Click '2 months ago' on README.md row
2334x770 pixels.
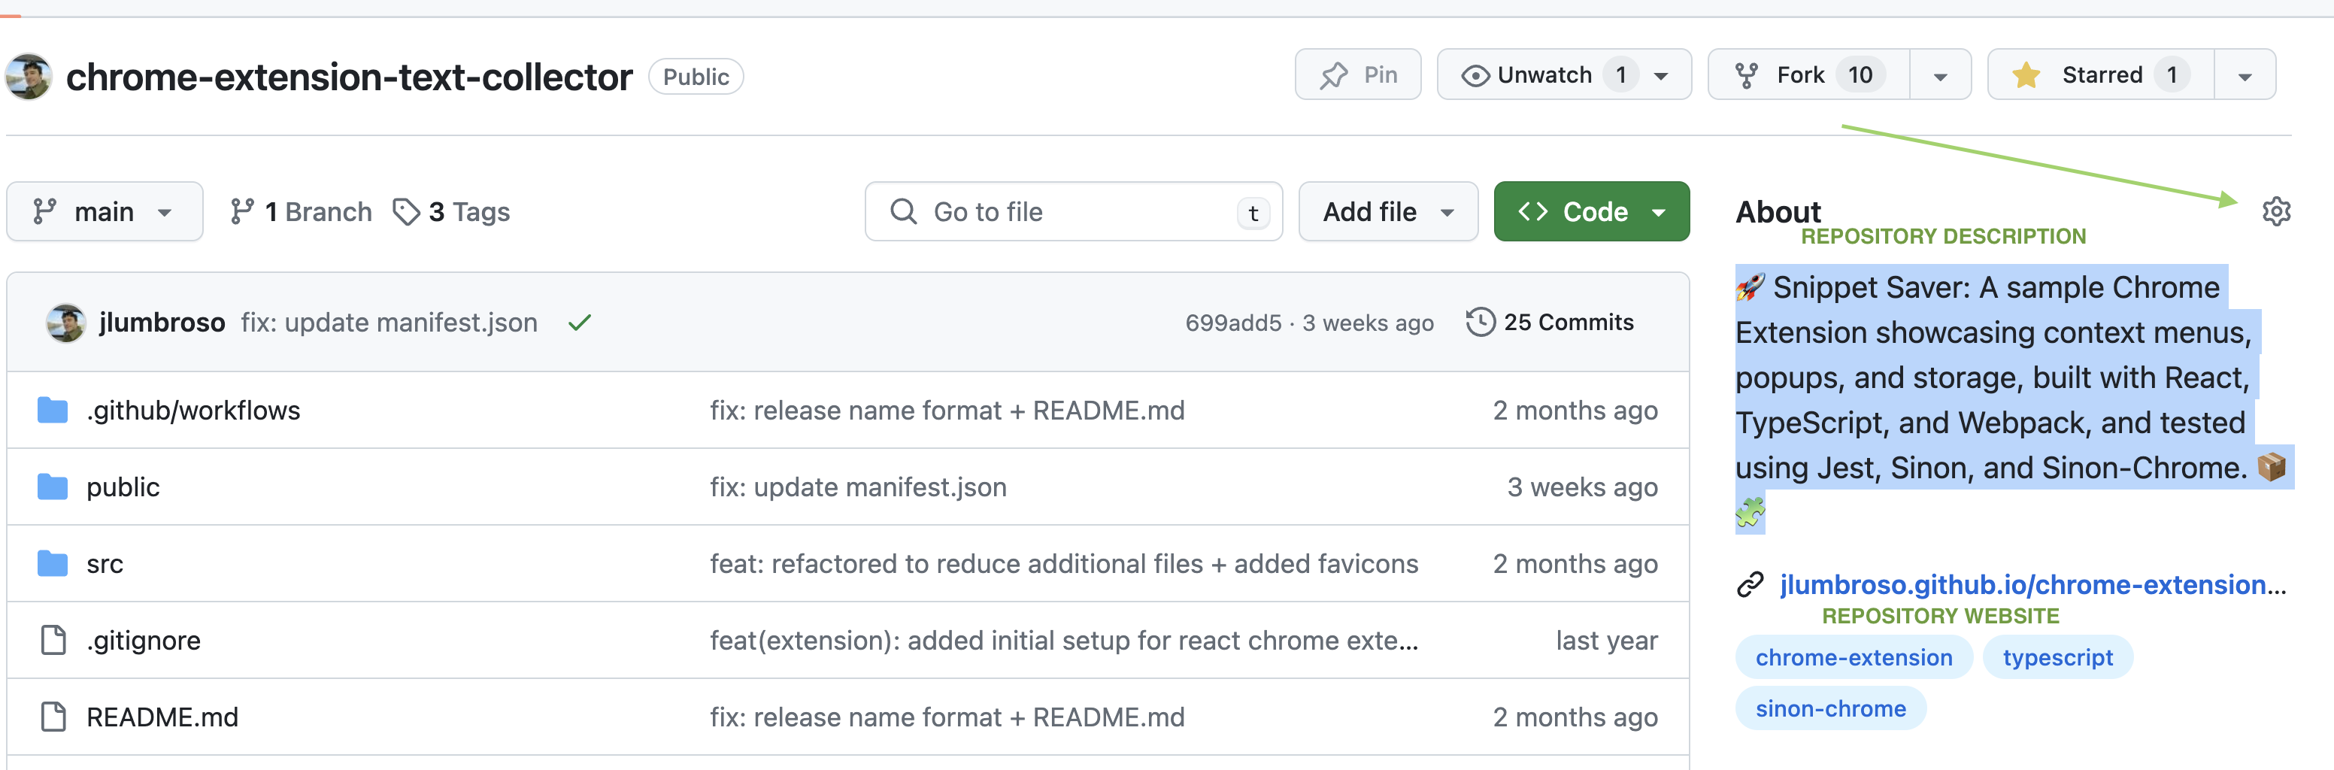[1575, 717]
